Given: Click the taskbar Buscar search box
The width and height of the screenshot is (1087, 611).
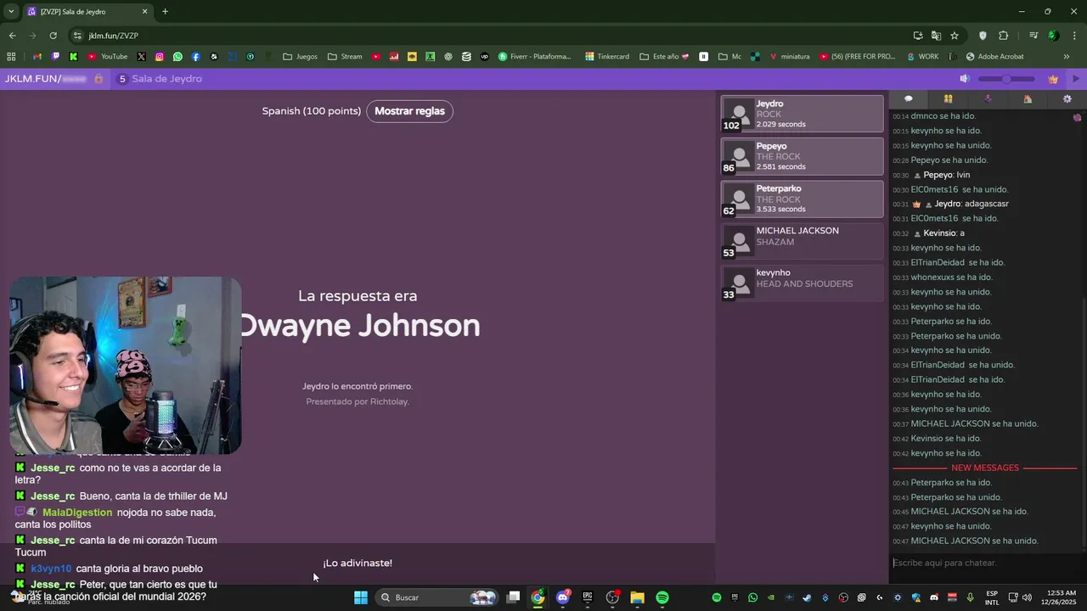Looking at the screenshot, I should point(439,597).
